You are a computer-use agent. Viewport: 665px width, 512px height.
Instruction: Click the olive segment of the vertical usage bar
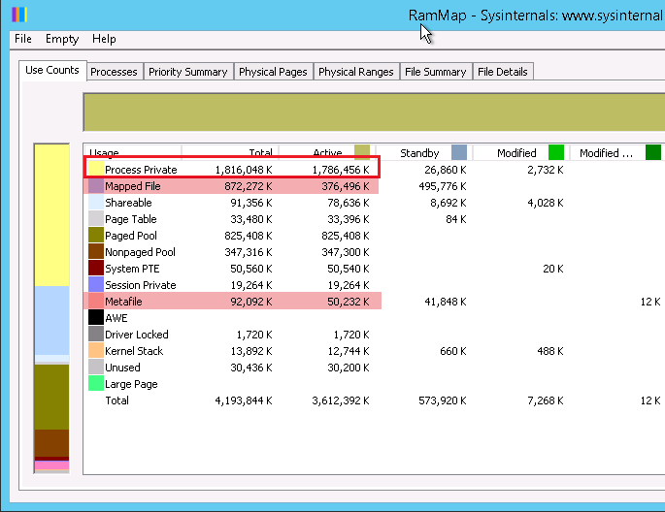(x=51, y=397)
